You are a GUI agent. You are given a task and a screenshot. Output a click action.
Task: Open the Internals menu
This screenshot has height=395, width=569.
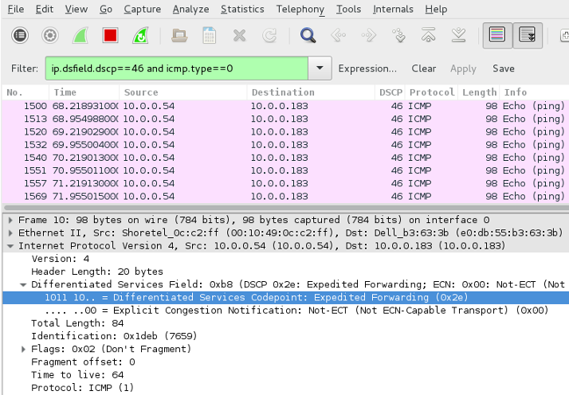[x=393, y=9]
